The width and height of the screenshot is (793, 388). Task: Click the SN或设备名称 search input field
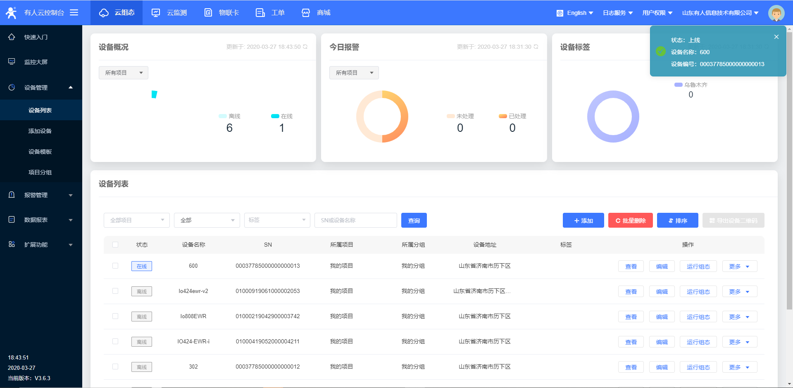pos(355,220)
